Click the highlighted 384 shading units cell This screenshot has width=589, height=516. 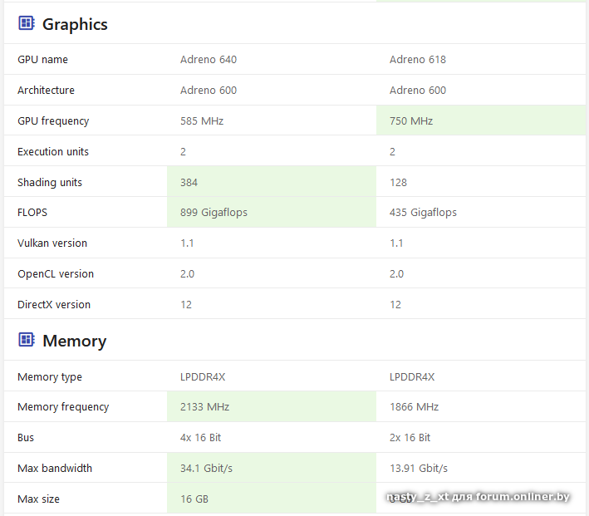(189, 182)
